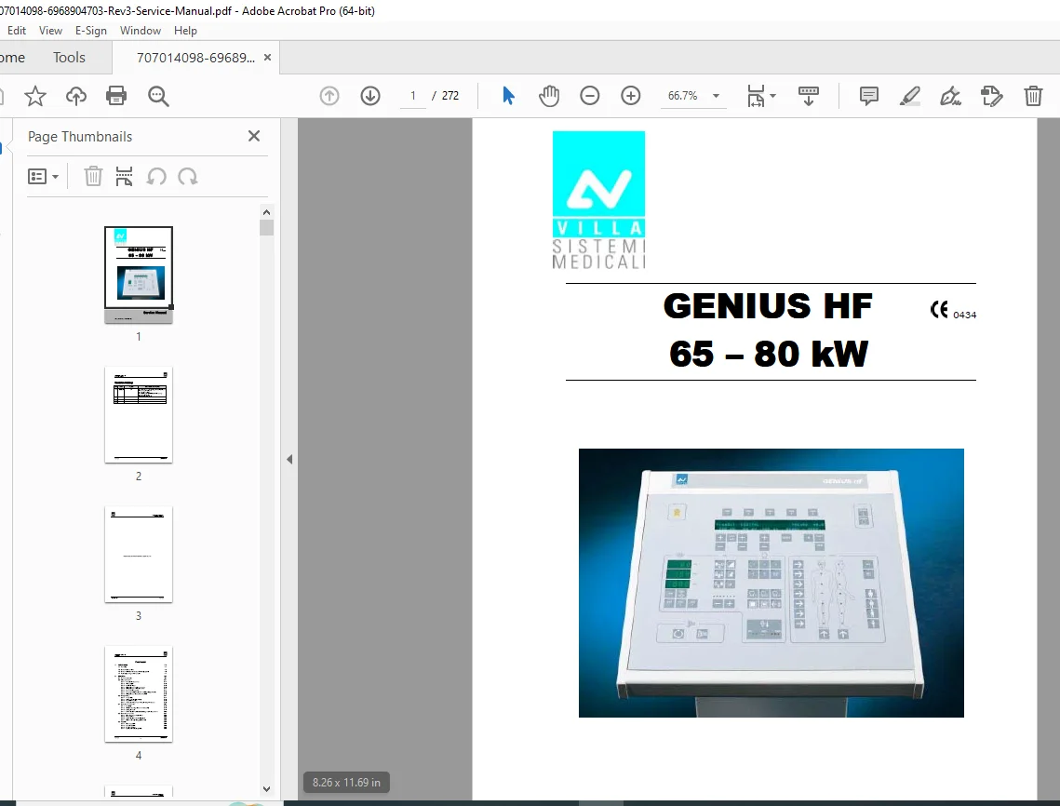Rotate page counterclockwise
1060x806 pixels.
pyautogui.click(x=156, y=177)
